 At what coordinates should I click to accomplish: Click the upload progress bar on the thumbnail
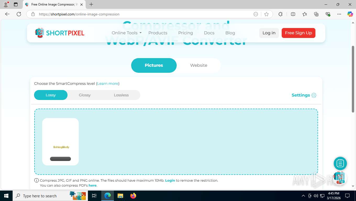click(60, 159)
